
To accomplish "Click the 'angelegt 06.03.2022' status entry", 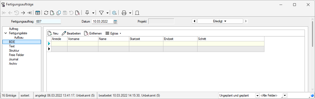I will (65, 95).
